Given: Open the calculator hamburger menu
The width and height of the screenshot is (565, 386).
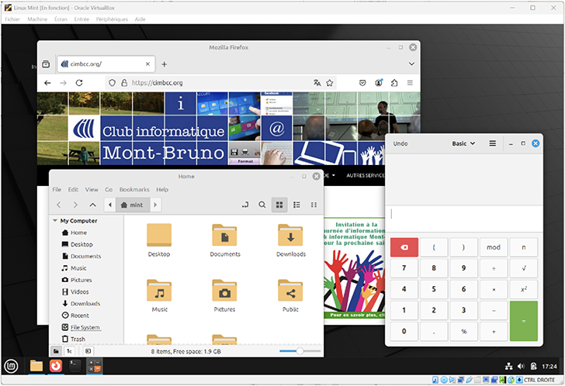Looking at the screenshot, I should pyautogui.click(x=492, y=143).
